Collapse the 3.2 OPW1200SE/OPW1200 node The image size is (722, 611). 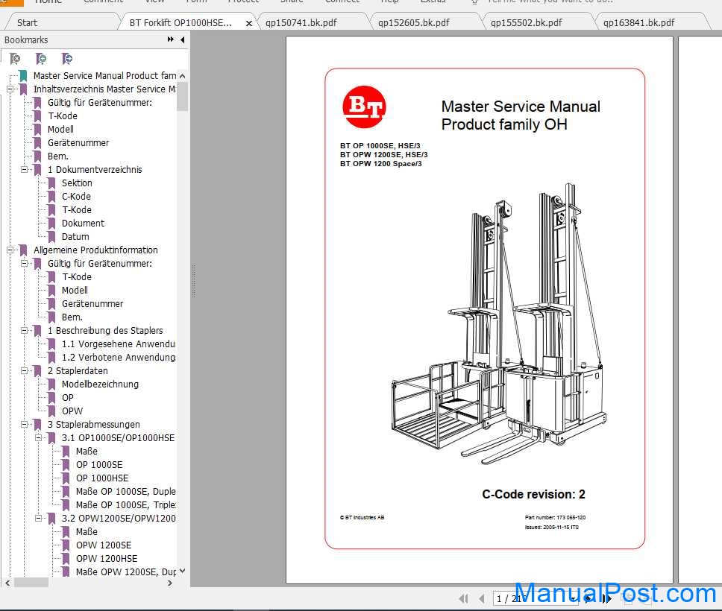click(39, 518)
